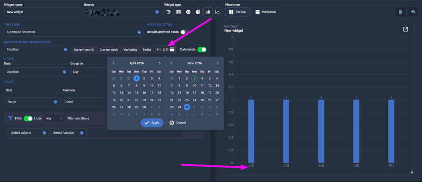Click the 4/2 bar in chart
The image size is (422, 182).
pos(251,131)
